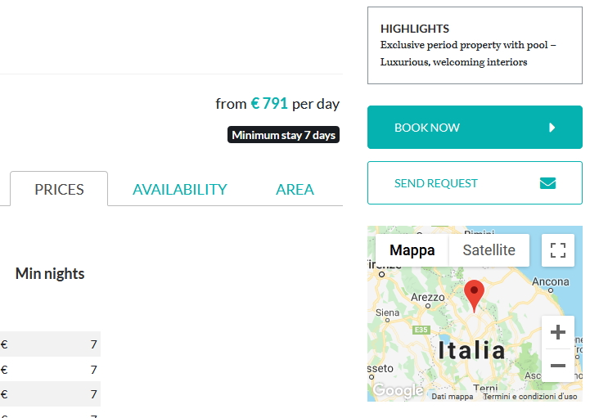Click the Google logo on the map
Viewport: 590px width, 418px height.
click(x=398, y=390)
